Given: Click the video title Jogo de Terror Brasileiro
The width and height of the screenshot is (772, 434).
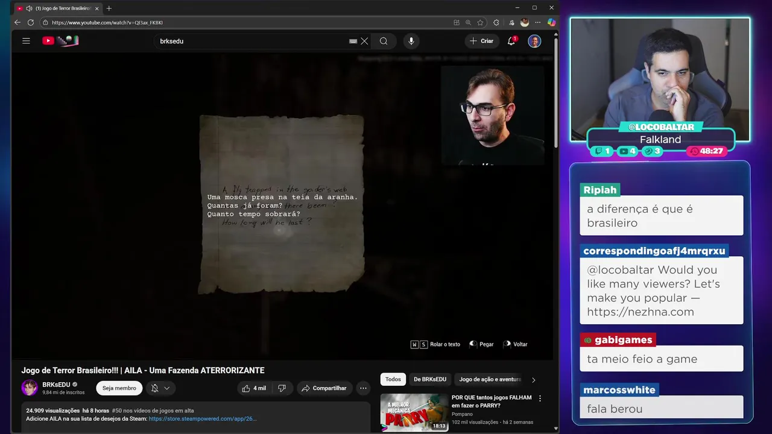Looking at the screenshot, I should pos(143,370).
